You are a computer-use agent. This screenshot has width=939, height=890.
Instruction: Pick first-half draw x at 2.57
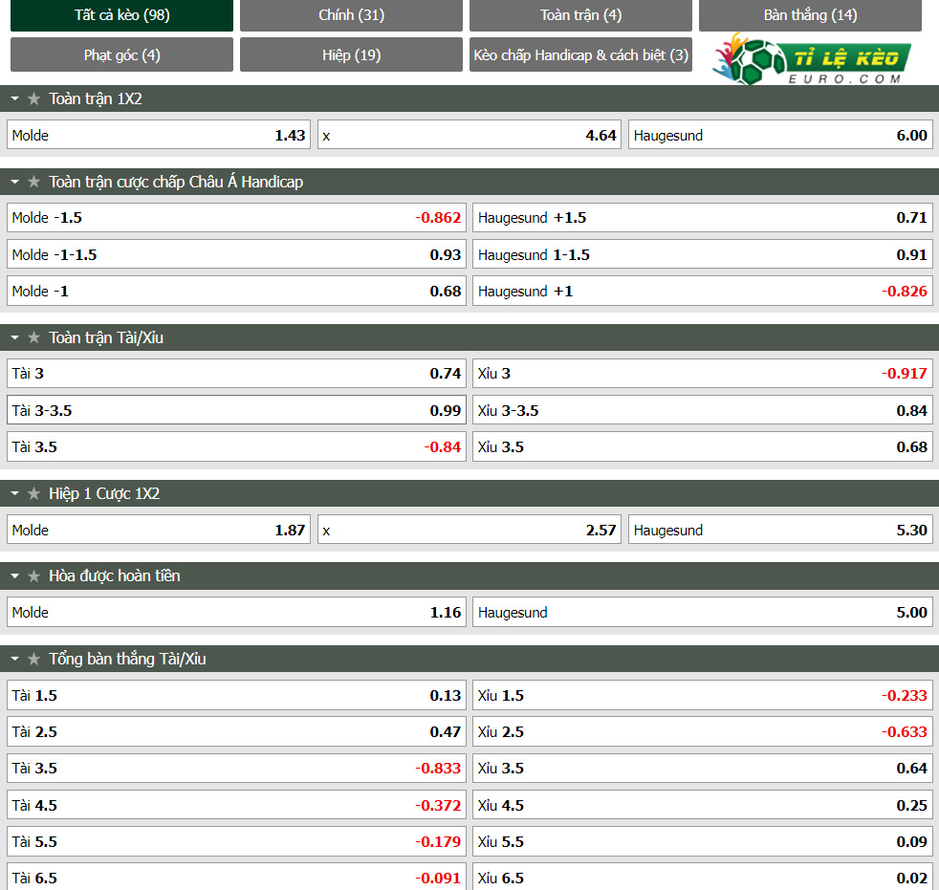pyautogui.click(x=469, y=530)
